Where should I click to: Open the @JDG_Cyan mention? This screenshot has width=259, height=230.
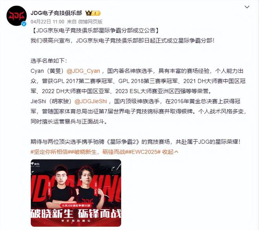[83, 71]
